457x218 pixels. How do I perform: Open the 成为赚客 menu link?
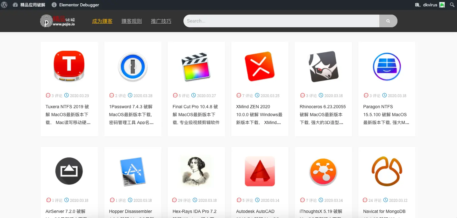point(102,21)
